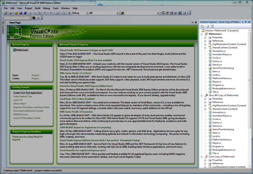Click Solution Explorer's Properties icon
The height and width of the screenshot is (174, 253).
click(x=202, y=26)
